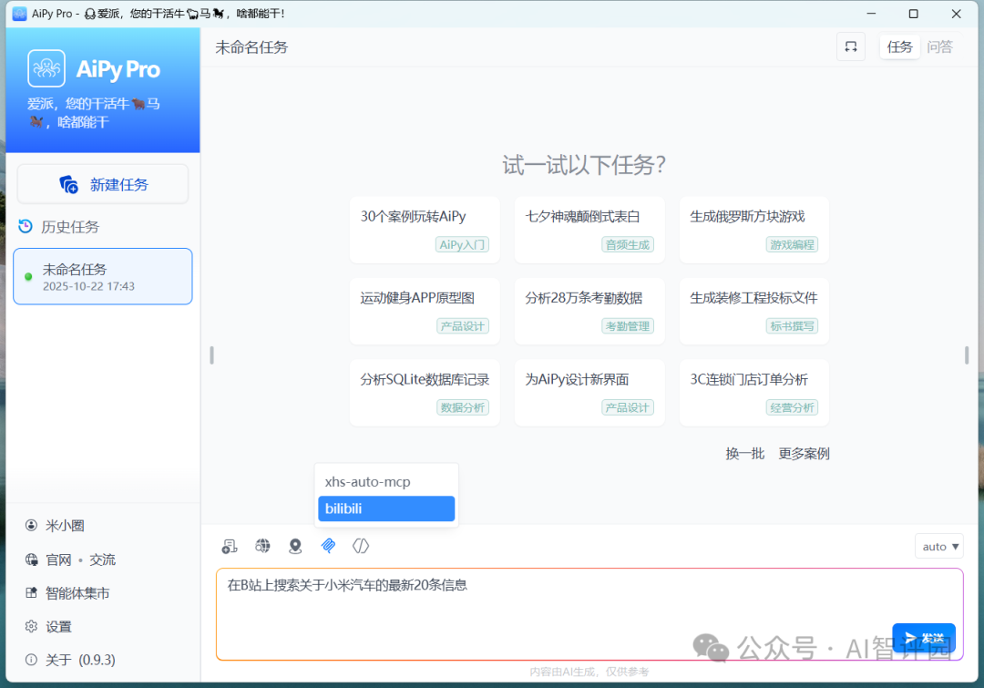Open 智能体集市 in the sidebar
This screenshot has height=688, width=984.
(x=77, y=592)
